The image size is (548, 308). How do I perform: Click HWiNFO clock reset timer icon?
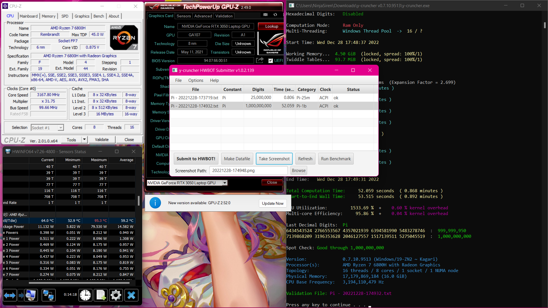(85, 295)
